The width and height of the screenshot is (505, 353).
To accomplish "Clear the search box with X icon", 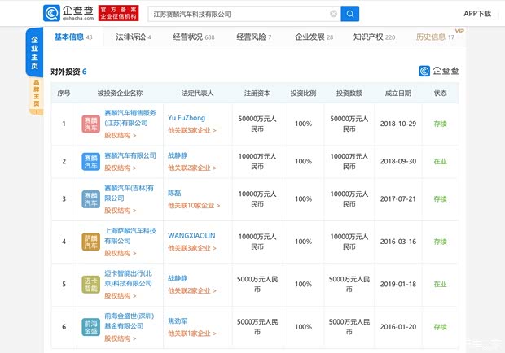I will click(x=333, y=14).
